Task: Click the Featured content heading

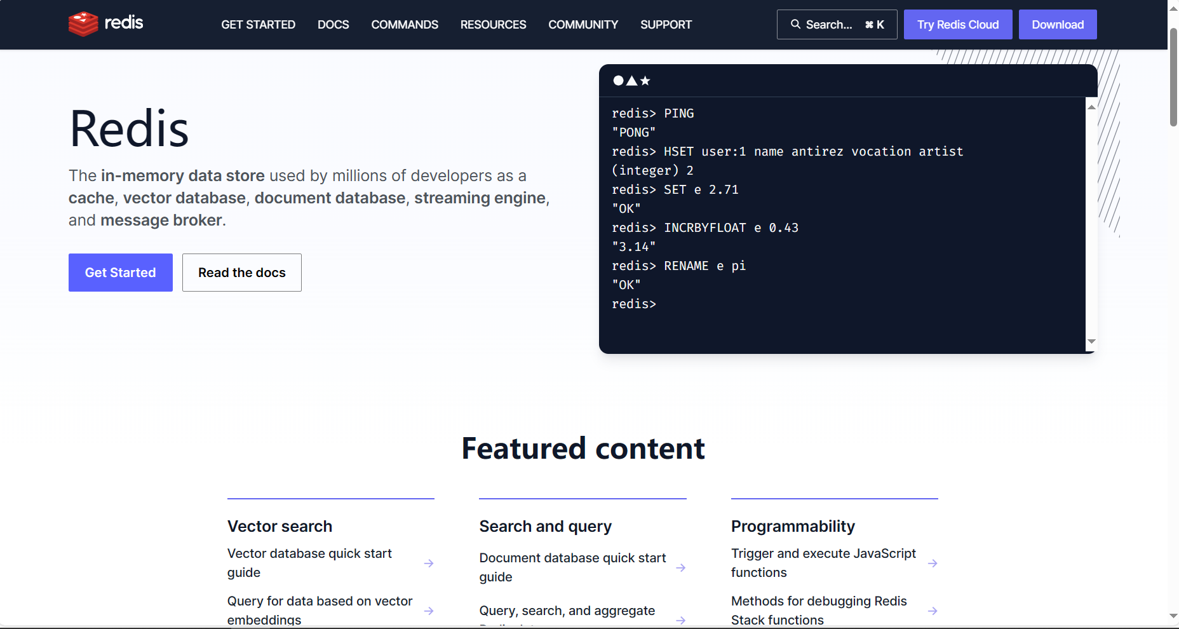Action: (583, 449)
